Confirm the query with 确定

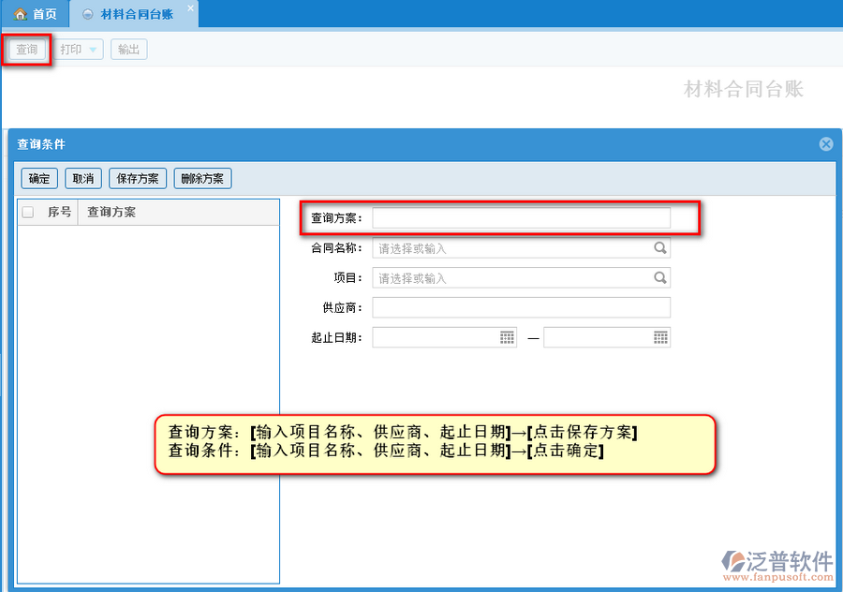pyautogui.click(x=39, y=179)
